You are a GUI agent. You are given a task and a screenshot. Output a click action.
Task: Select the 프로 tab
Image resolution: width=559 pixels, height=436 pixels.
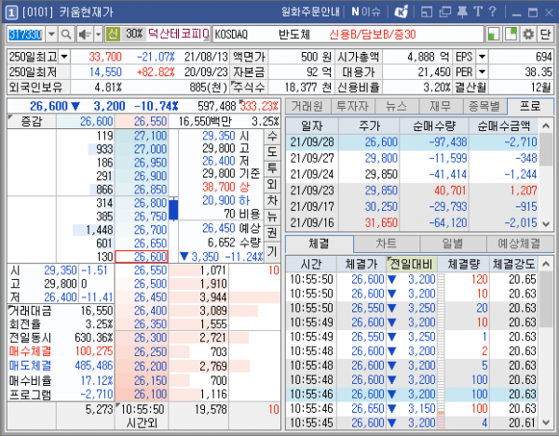pos(530,106)
